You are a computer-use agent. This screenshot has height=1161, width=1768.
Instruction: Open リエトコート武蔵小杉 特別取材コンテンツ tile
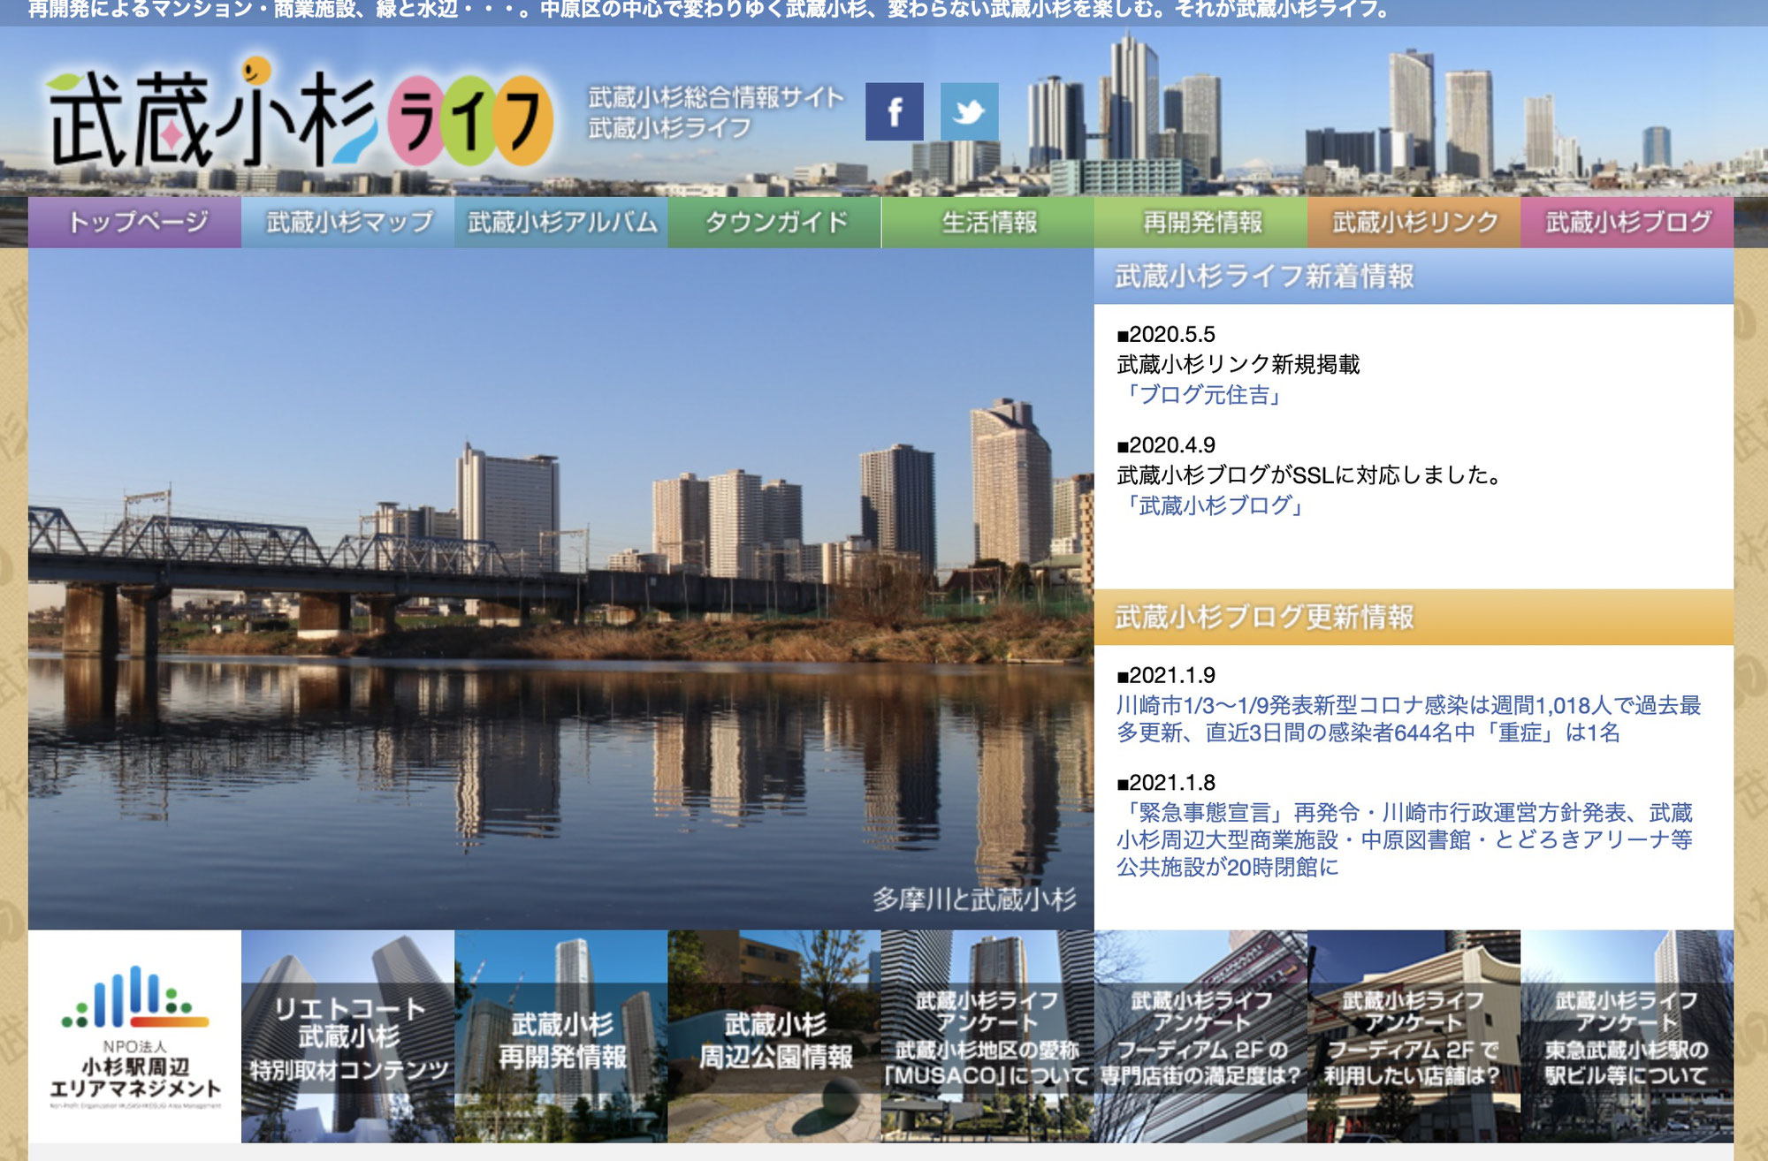coord(348,1036)
